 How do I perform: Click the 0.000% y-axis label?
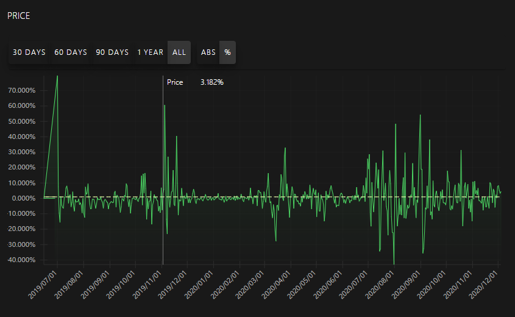[24, 198]
